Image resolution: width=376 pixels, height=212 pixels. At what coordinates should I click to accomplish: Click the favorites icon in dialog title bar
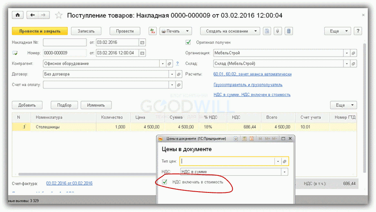[236, 139]
